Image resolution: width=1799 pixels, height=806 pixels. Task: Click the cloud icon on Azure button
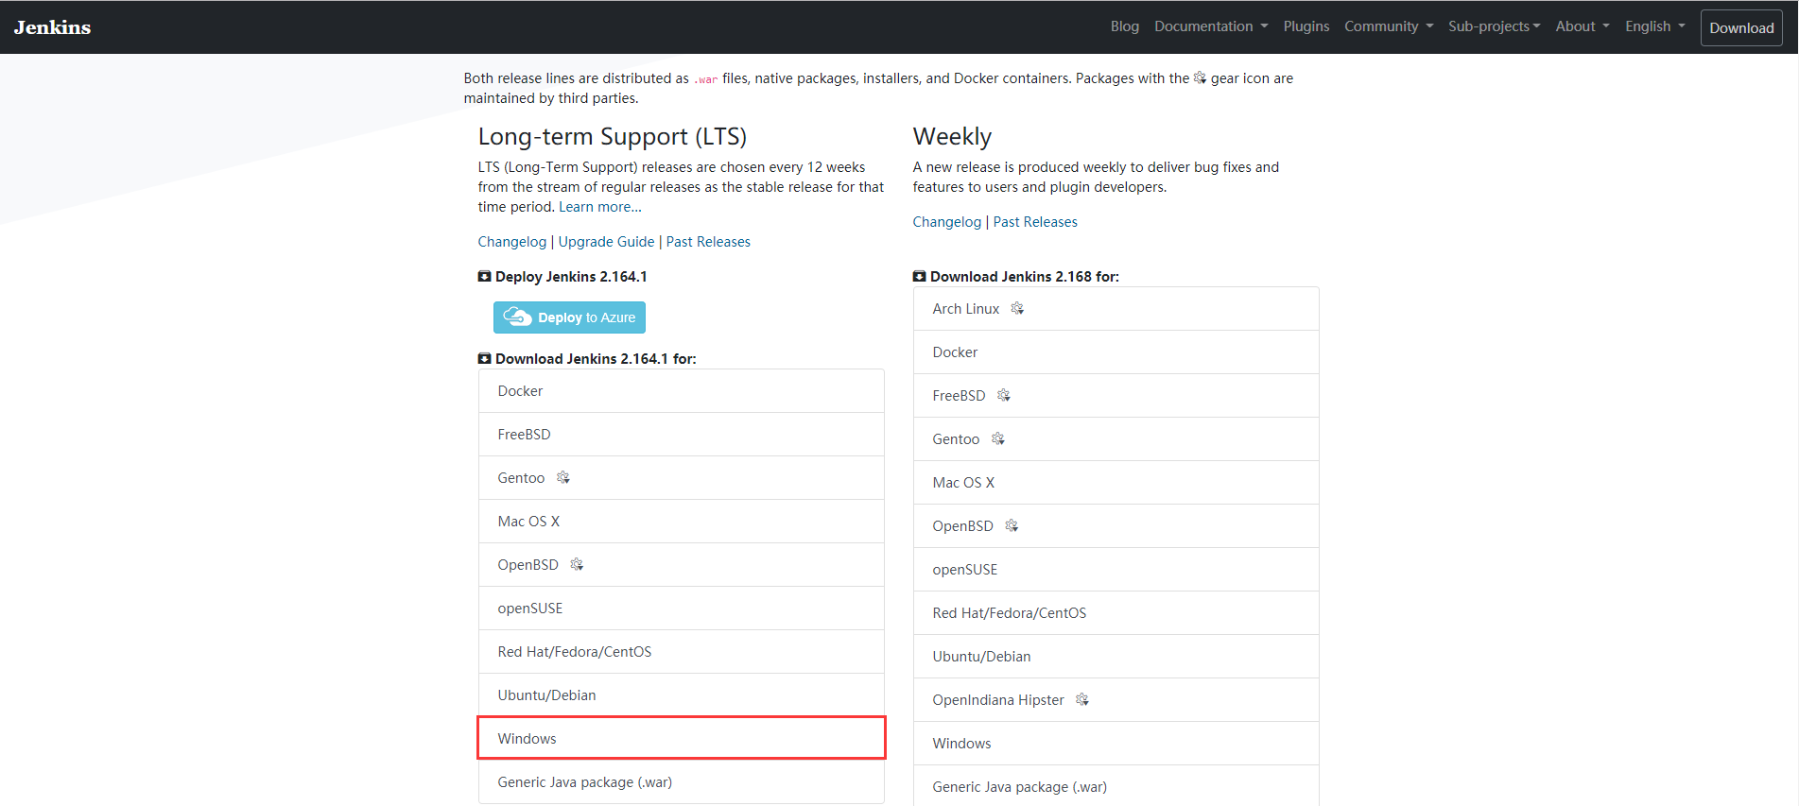pyautogui.click(x=517, y=317)
